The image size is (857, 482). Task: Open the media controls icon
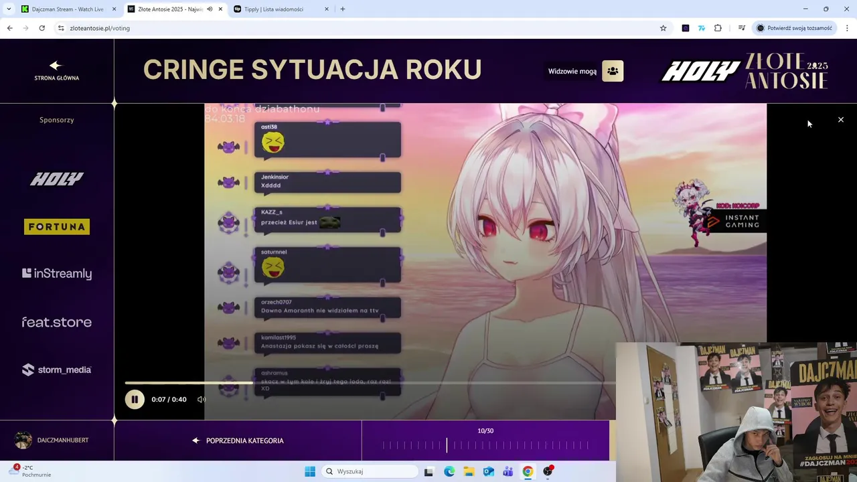coord(742,28)
